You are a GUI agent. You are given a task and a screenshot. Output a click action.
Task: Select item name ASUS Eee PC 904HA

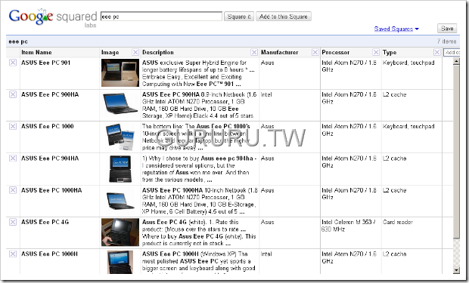pyautogui.click(x=50, y=158)
